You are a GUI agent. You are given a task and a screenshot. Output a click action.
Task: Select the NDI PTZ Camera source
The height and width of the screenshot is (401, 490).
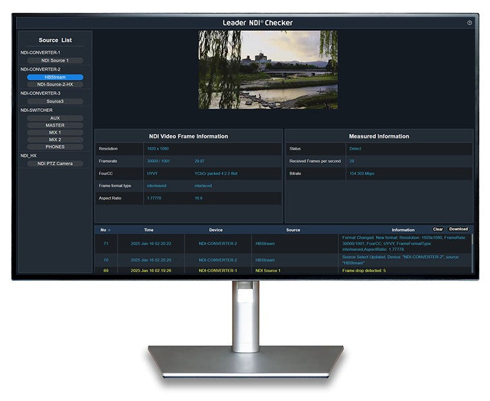point(55,163)
